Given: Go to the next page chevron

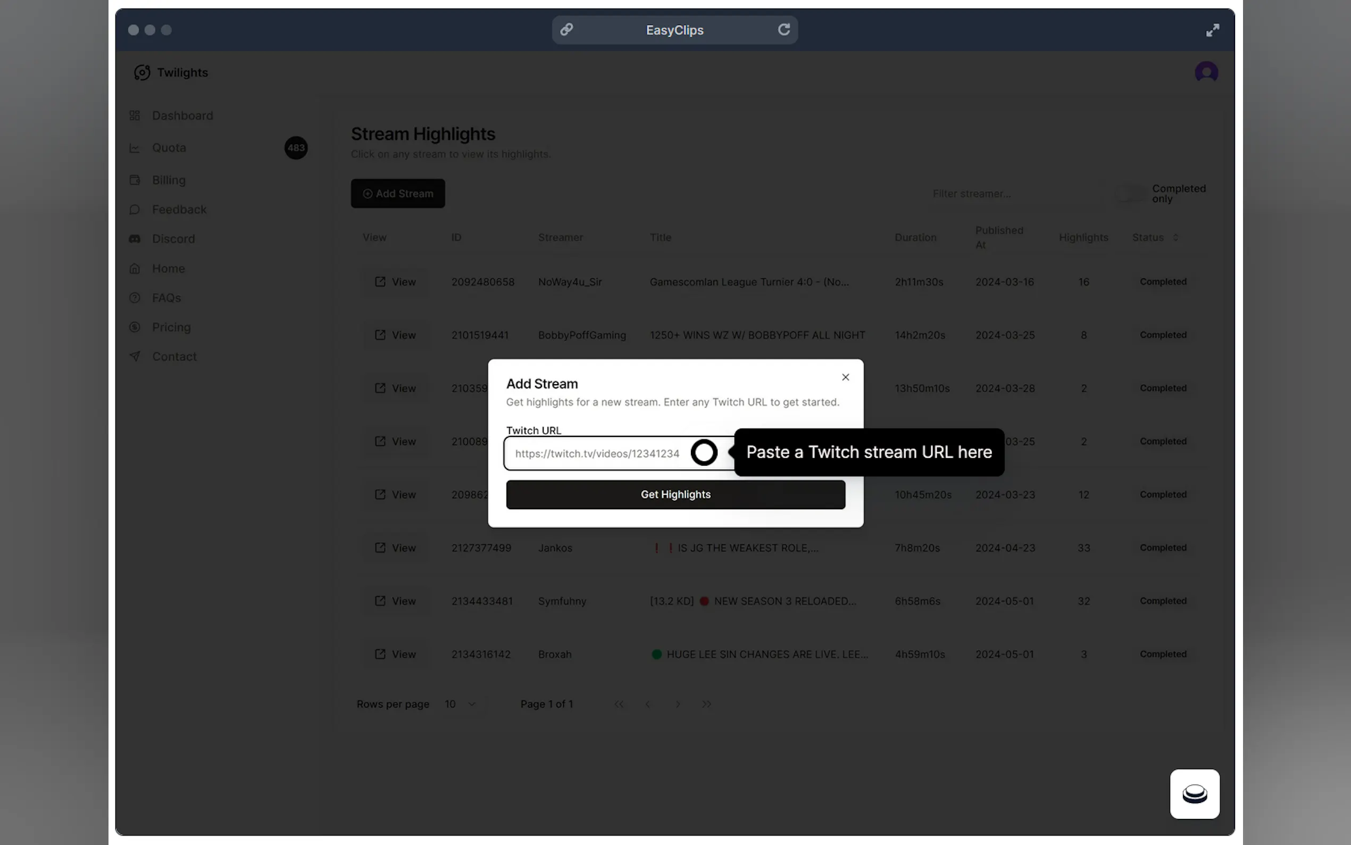Looking at the screenshot, I should click(678, 704).
